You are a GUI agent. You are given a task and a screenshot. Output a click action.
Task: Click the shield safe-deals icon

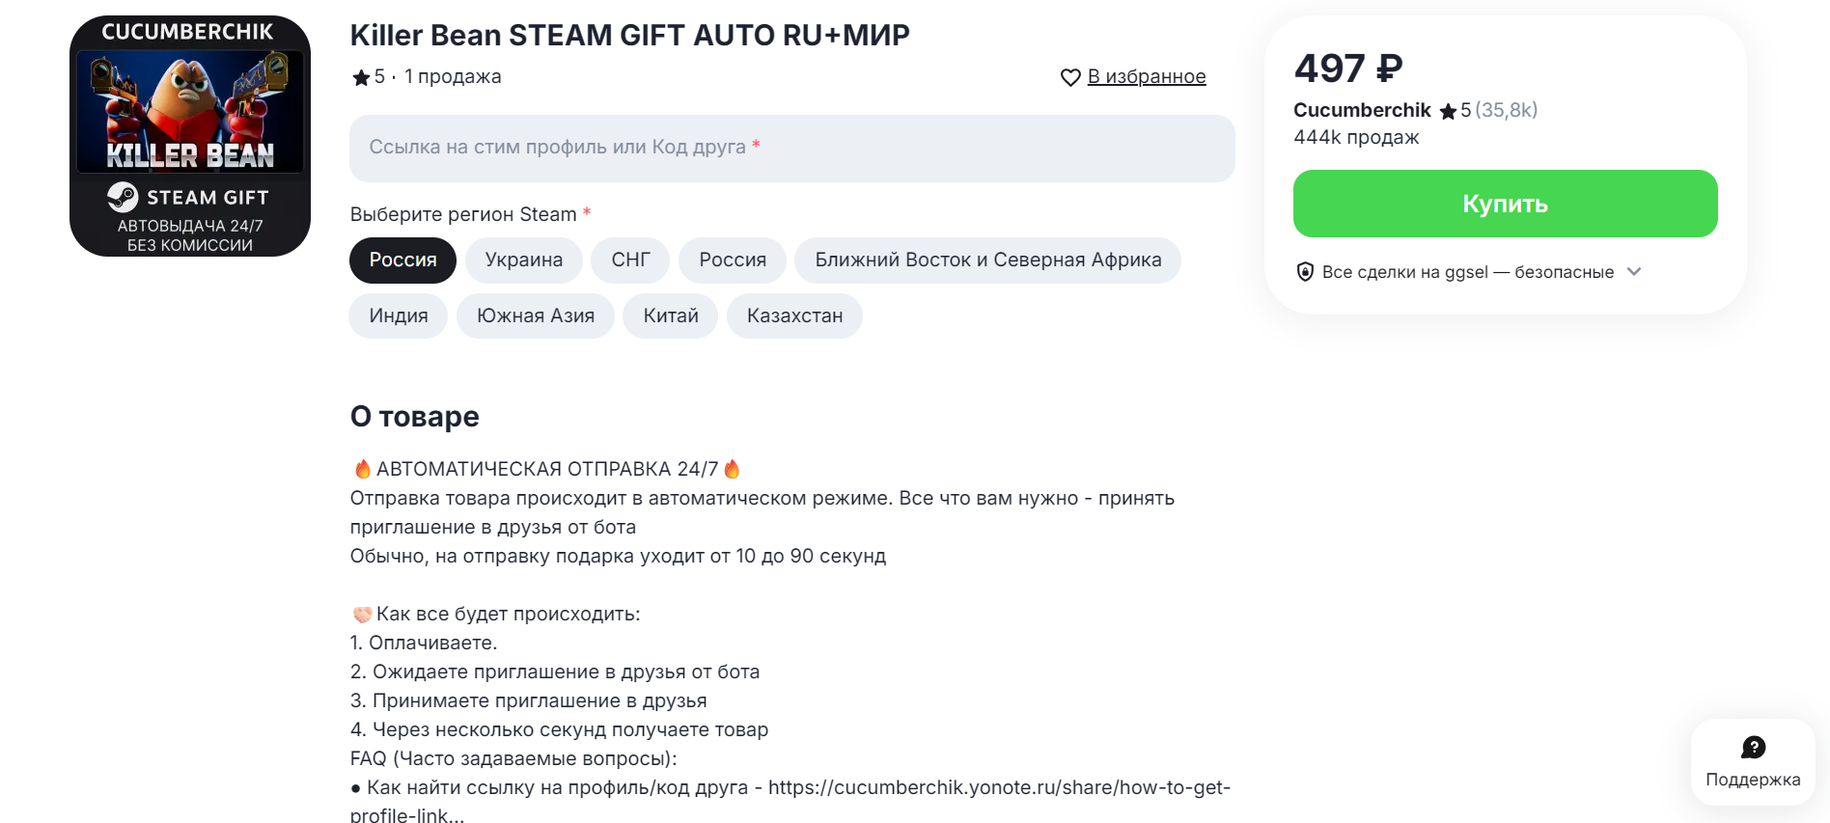pos(1305,272)
